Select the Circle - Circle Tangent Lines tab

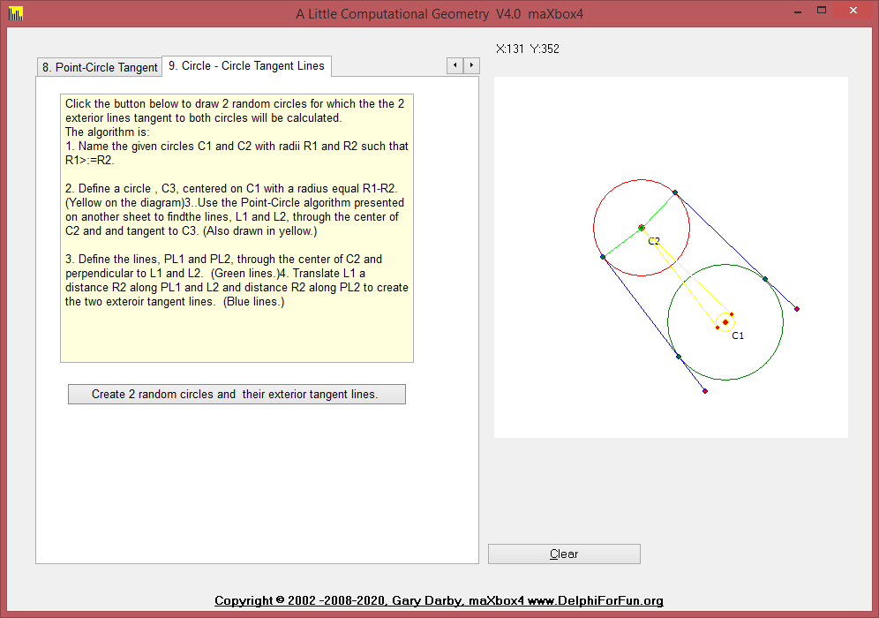coord(247,66)
